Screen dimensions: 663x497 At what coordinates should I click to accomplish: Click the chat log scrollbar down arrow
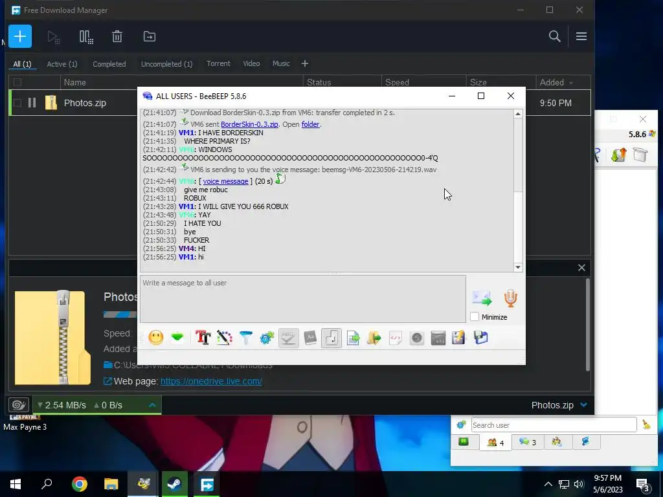[x=518, y=267]
